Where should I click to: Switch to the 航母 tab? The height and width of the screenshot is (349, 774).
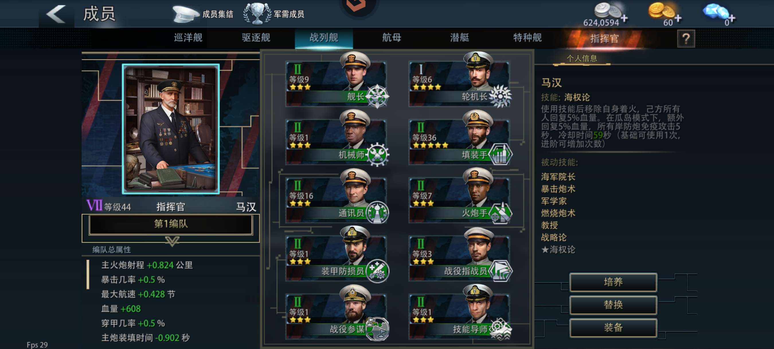392,38
